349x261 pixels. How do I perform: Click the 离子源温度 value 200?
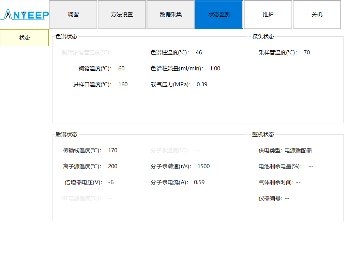pos(112,167)
